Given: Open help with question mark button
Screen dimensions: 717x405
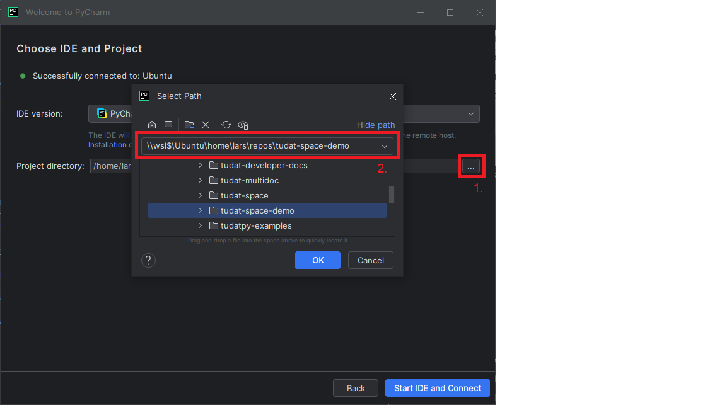Looking at the screenshot, I should coord(148,260).
